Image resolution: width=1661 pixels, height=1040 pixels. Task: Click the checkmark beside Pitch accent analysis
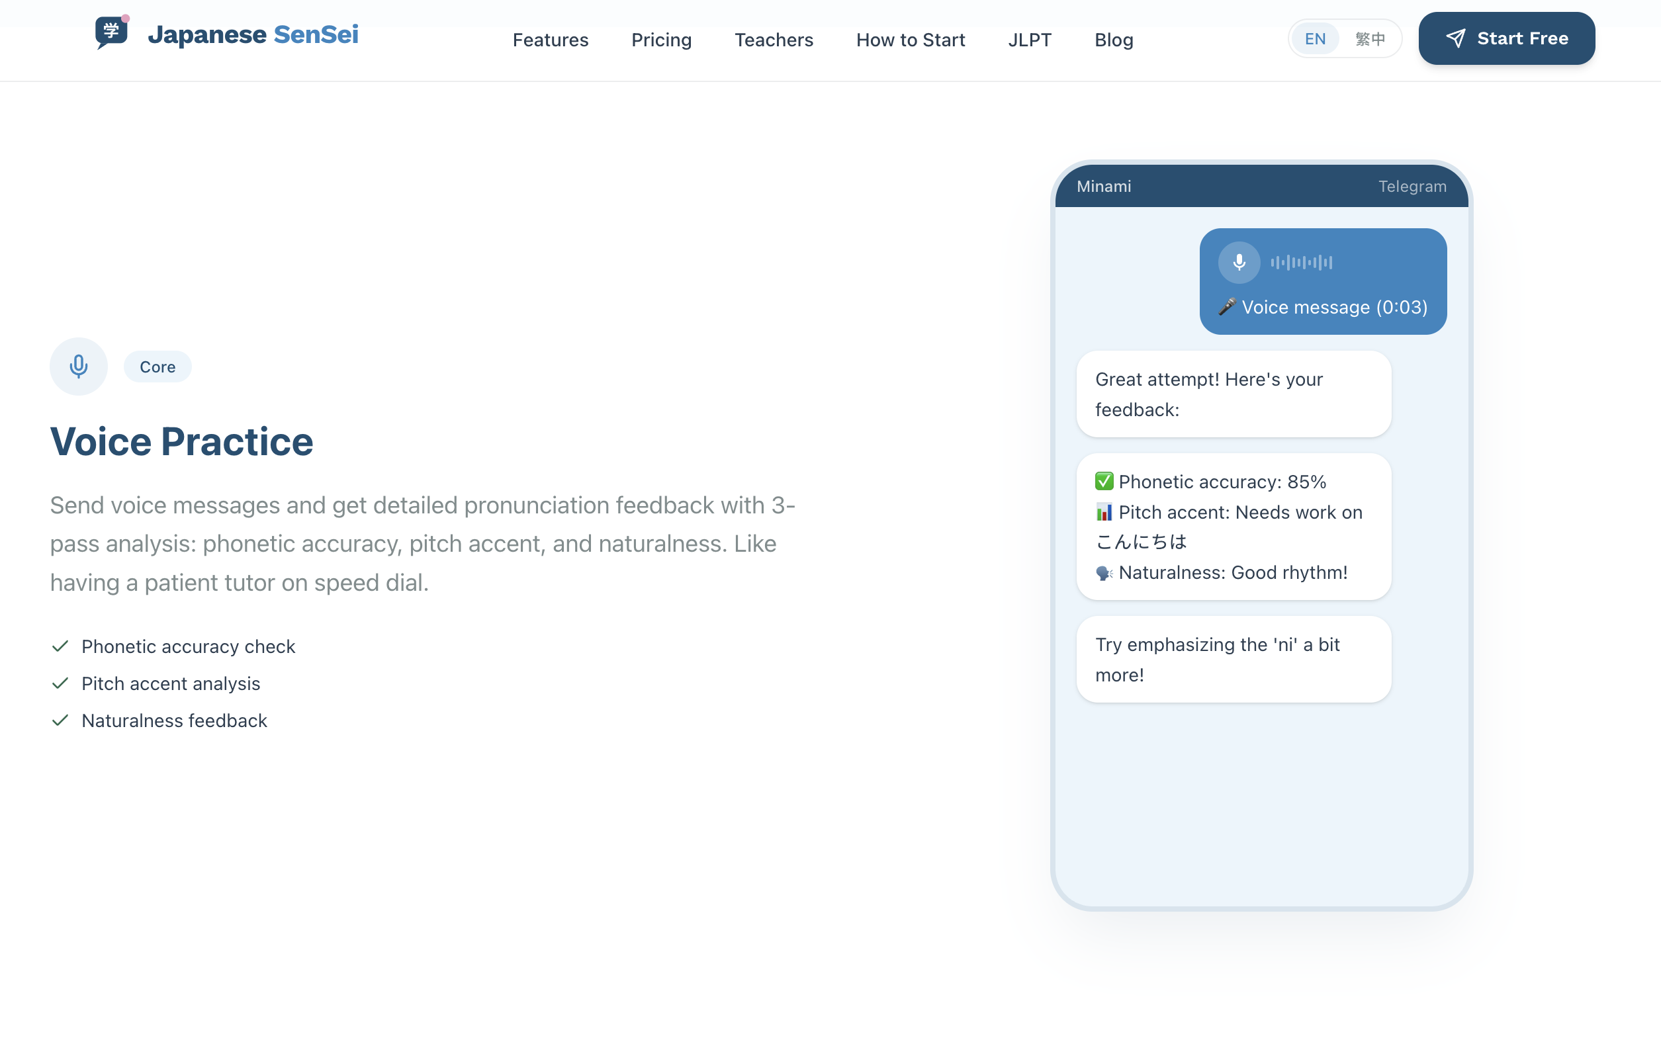[x=60, y=683]
